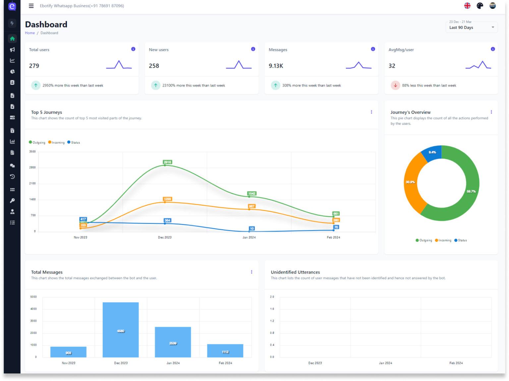Click the UK flag language icon
This screenshot has height=381, width=509.
[467, 6]
